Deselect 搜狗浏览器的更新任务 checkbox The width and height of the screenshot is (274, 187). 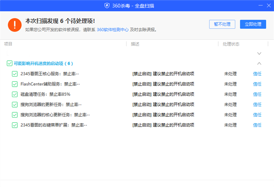click(15, 104)
